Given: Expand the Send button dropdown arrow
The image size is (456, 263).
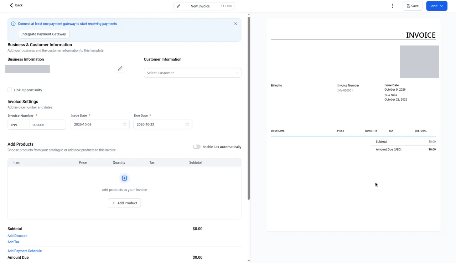Looking at the screenshot, I should pyautogui.click(x=442, y=6).
